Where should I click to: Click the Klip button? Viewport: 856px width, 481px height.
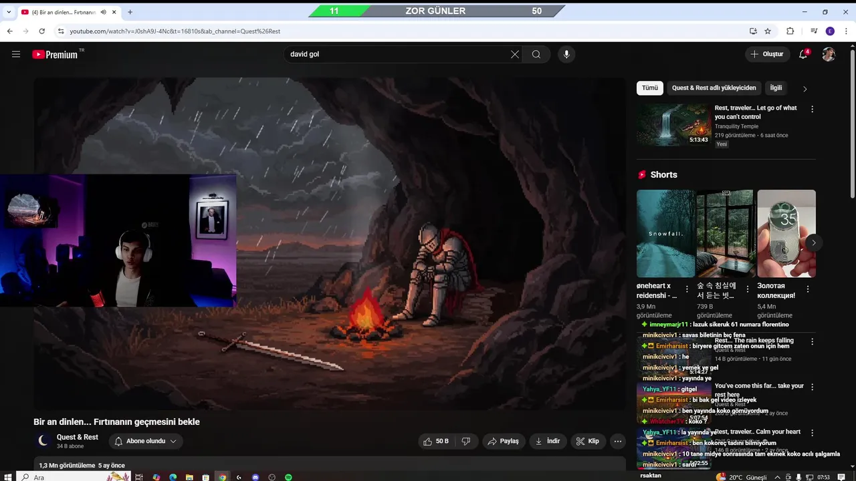(x=588, y=441)
